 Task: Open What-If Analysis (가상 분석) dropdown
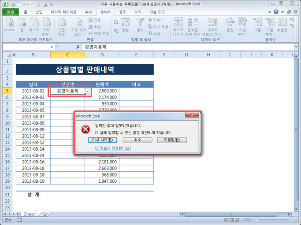(242, 26)
